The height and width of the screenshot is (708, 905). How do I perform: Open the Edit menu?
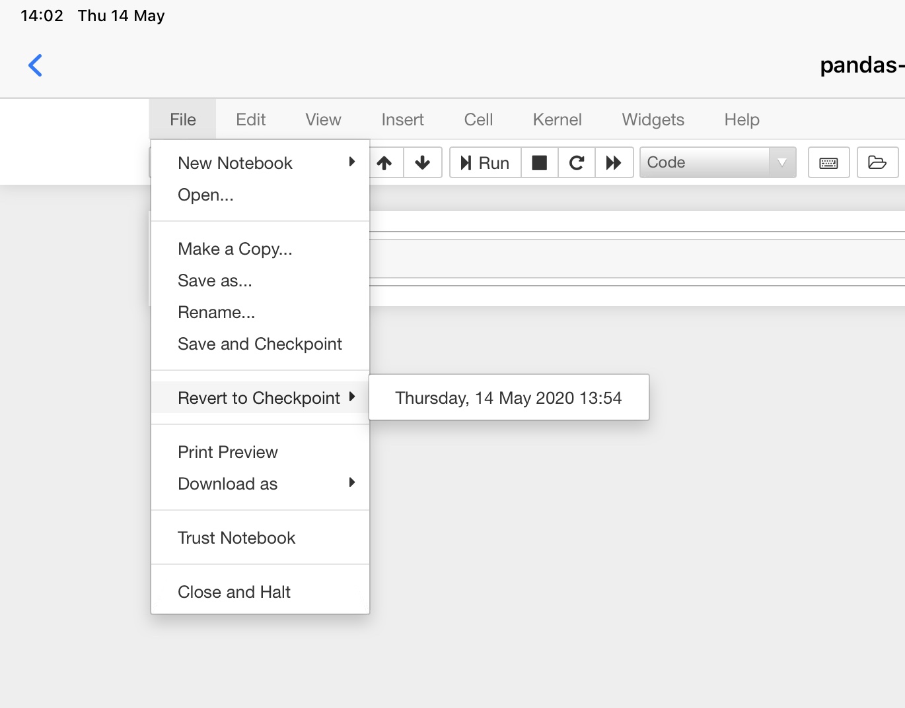(250, 119)
